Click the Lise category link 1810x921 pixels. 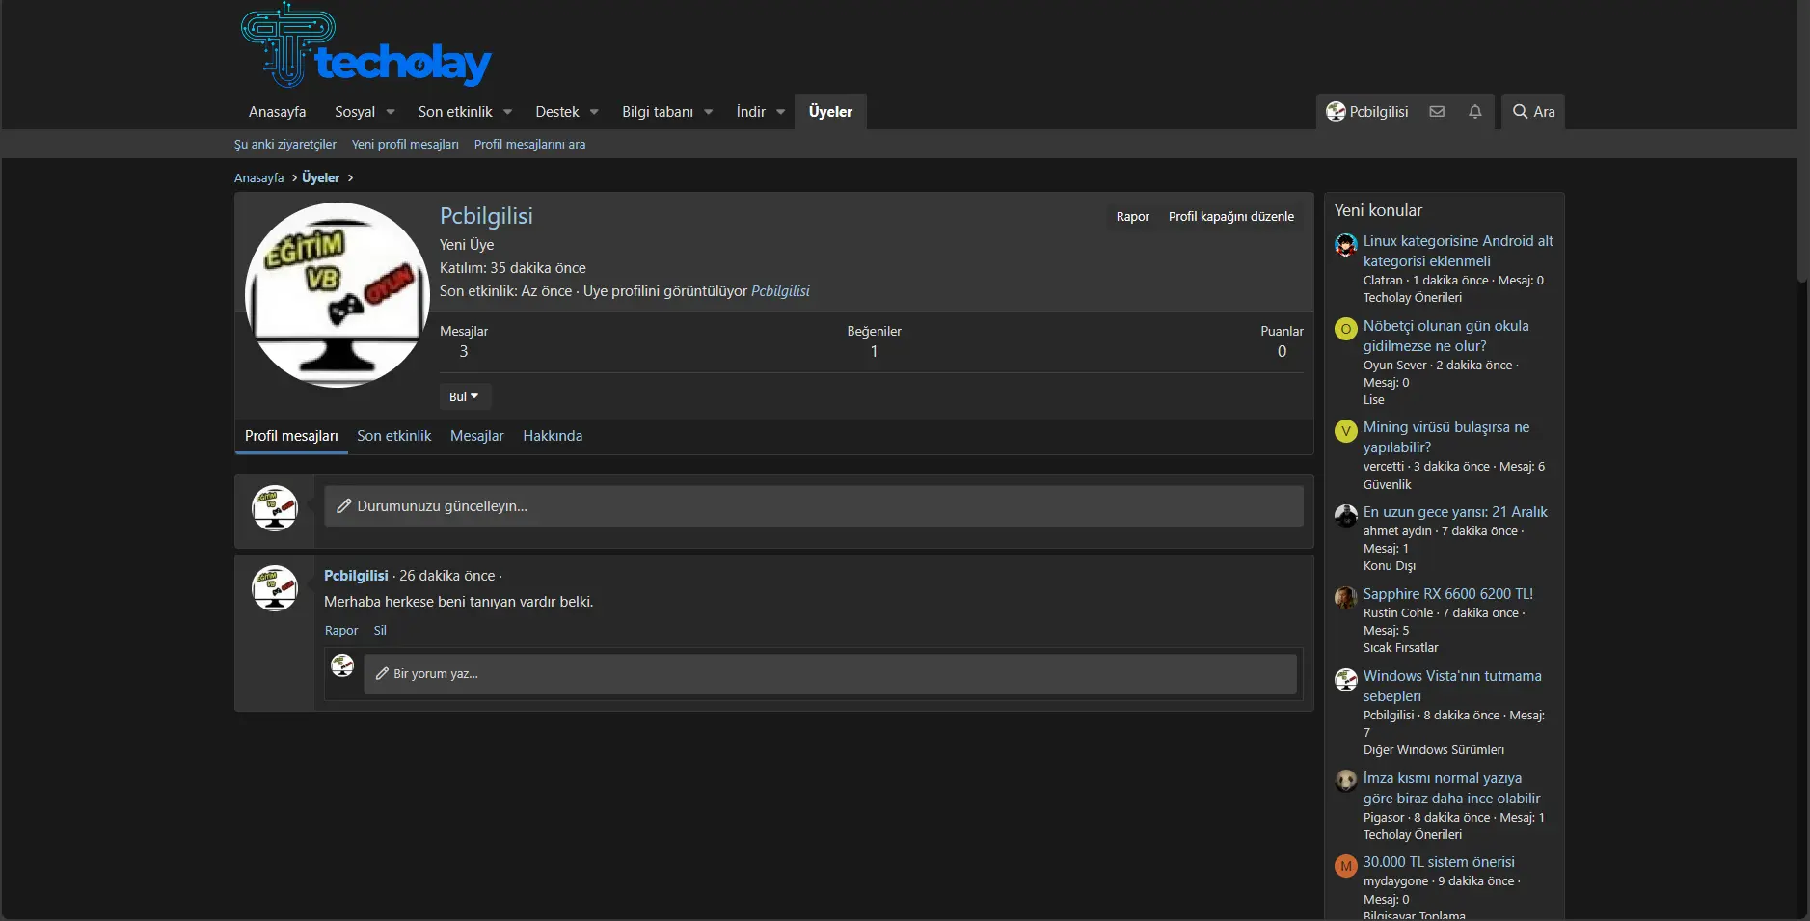click(1373, 400)
